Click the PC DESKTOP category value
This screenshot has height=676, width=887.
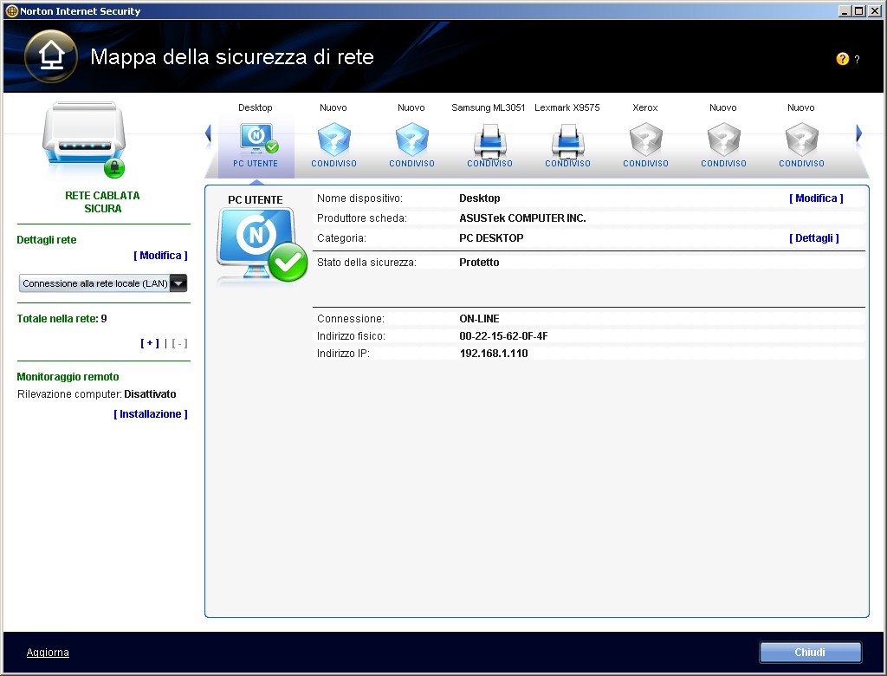pyautogui.click(x=491, y=238)
